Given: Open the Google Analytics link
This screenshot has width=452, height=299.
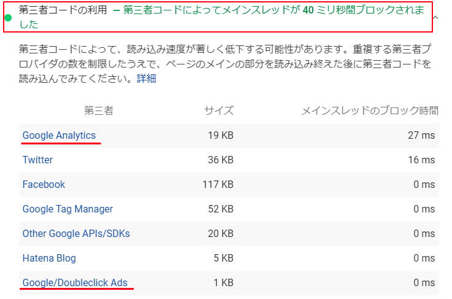Looking at the screenshot, I should 59,136.
